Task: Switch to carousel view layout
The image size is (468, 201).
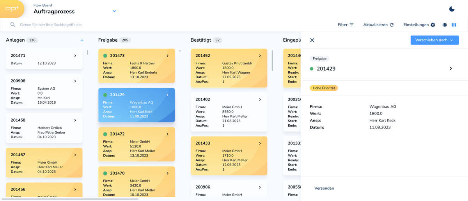Action: coord(445,25)
